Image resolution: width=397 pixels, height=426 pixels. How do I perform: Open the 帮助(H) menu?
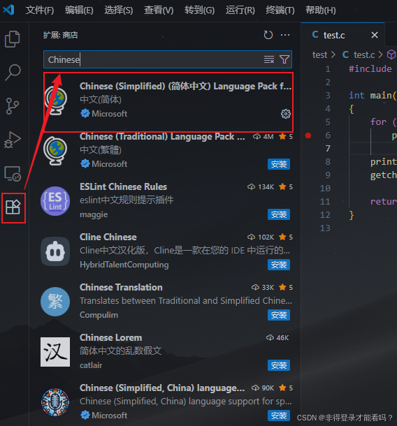(x=321, y=10)
